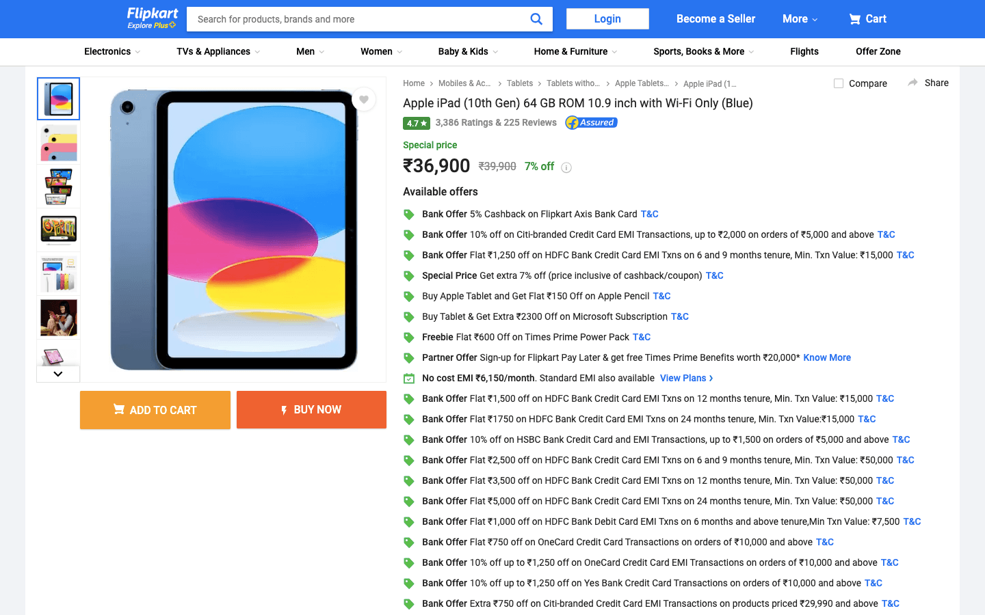Screen dimensions: 985x615
Task: Tick the Compare checkbox
Action: (x=839, y=83)
